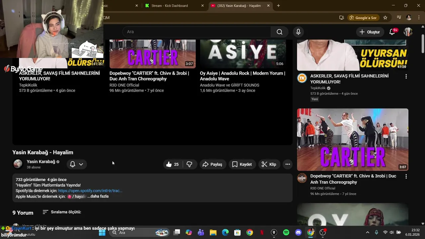Click R3D ONE Official channel under player
425x239 pixels.
(x=124, y=85)
